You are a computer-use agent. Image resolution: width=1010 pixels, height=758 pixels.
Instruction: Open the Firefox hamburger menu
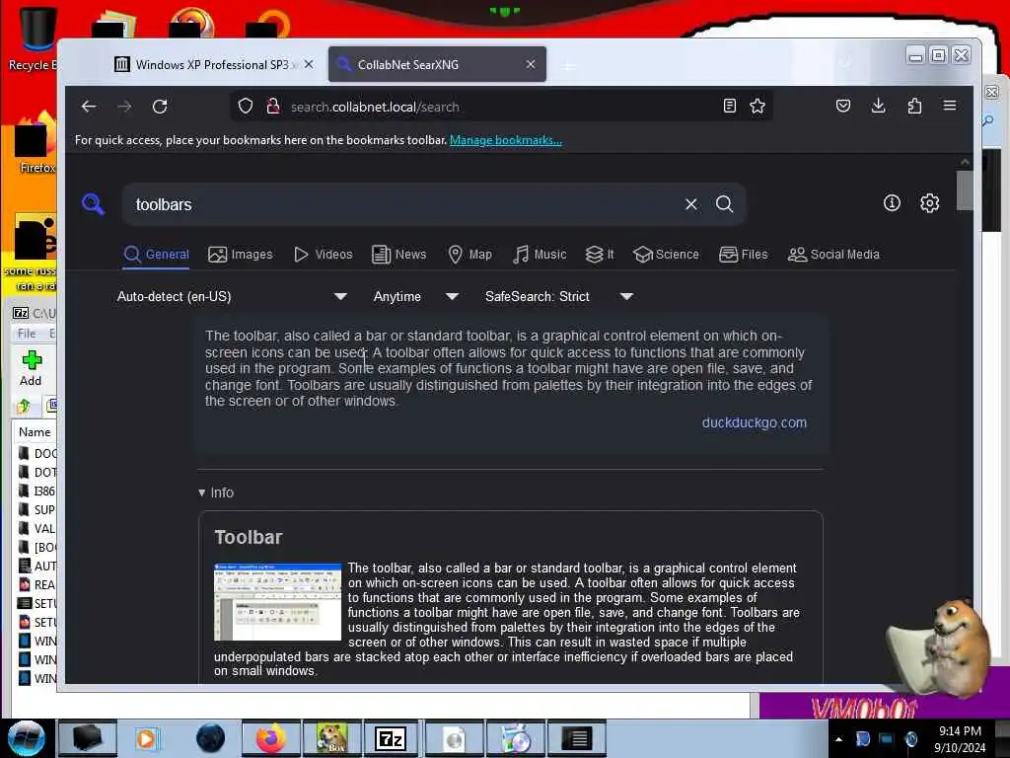[950, 106]
